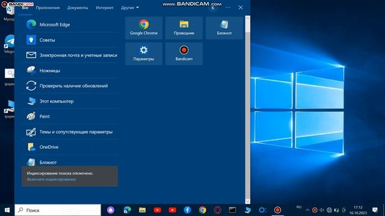385x216 pixels.
Task: Open the command prompt taskbar icon
Action: click(x=232, y=210)
